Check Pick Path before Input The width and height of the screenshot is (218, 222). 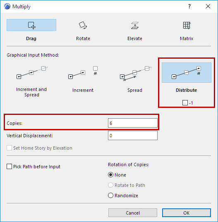(9, 167)
